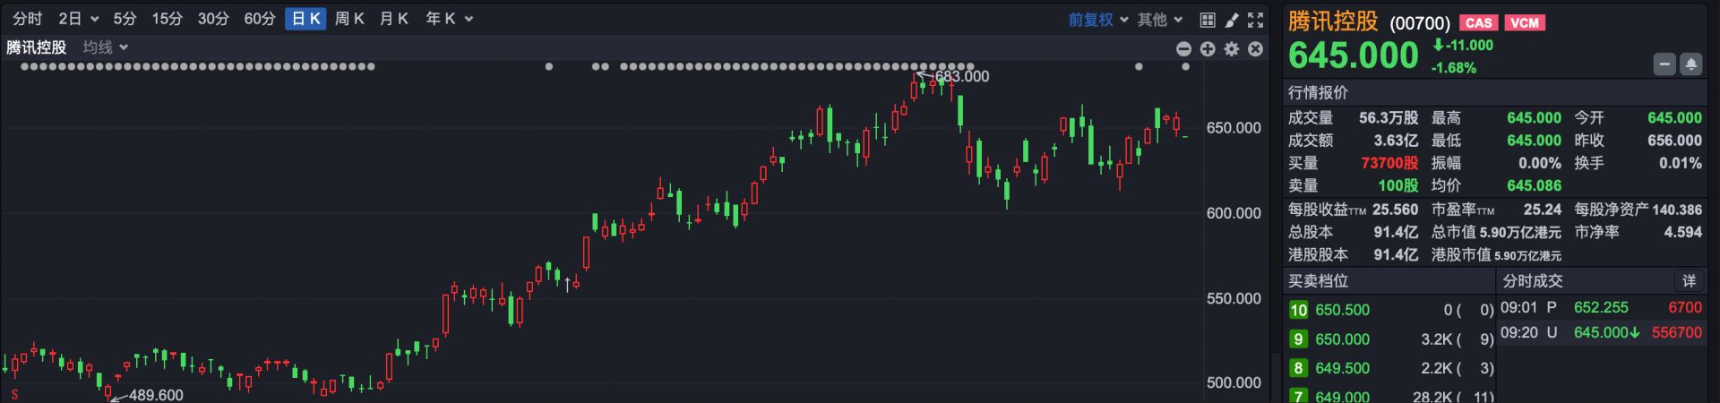
Task: Zoom out the K-line chart
Action: pyautogui.click(x=1183, y=49)
